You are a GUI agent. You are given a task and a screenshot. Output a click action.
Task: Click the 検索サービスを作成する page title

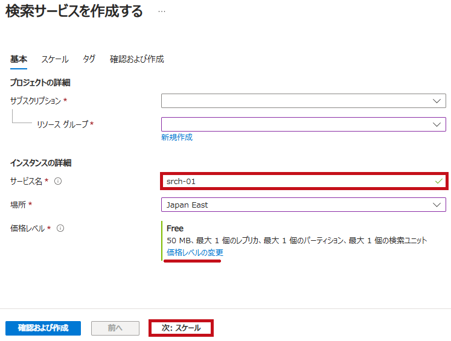74,11
